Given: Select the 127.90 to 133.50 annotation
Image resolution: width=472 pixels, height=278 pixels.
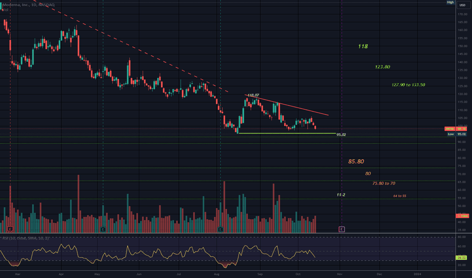Looking at the screenshot, I should (x=408, y=85).
